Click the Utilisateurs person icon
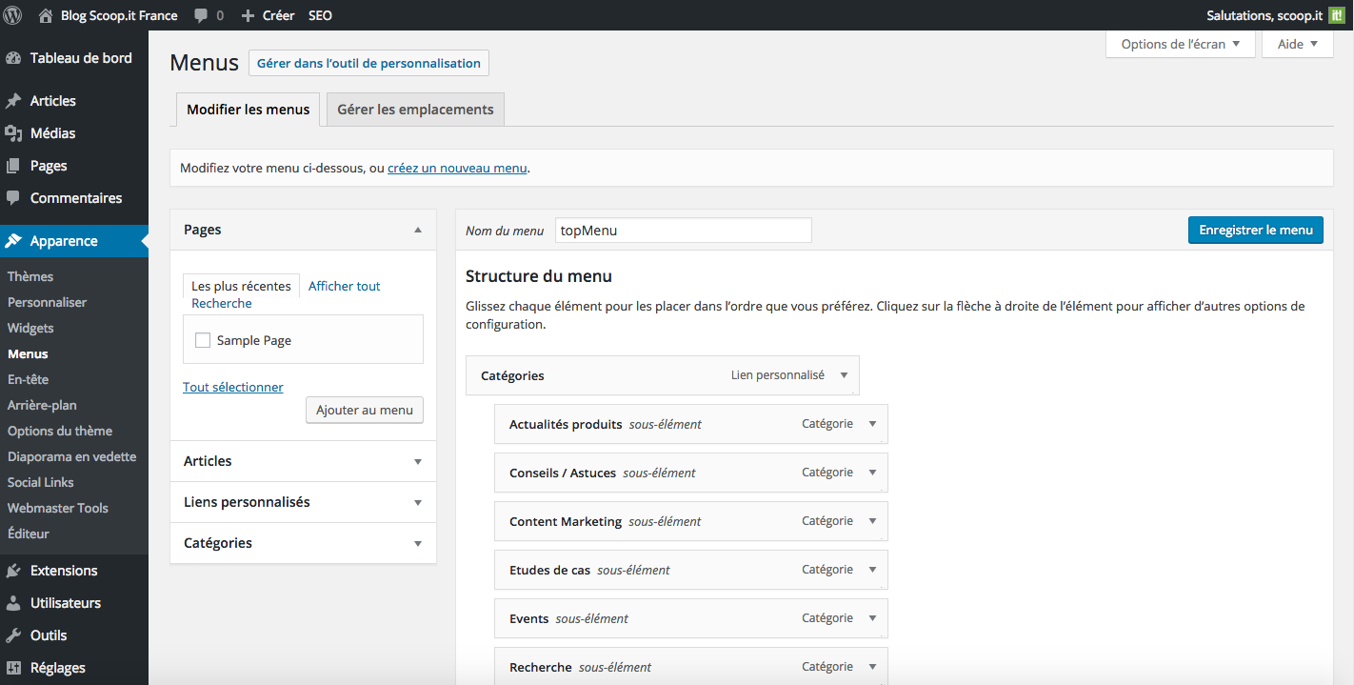The height and width of the screenshot is (685, 1354). 13,603
